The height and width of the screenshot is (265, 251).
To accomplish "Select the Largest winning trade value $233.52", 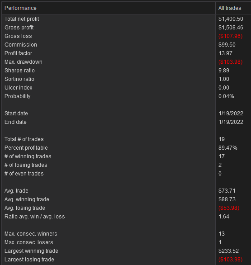I will coord(228,251).
